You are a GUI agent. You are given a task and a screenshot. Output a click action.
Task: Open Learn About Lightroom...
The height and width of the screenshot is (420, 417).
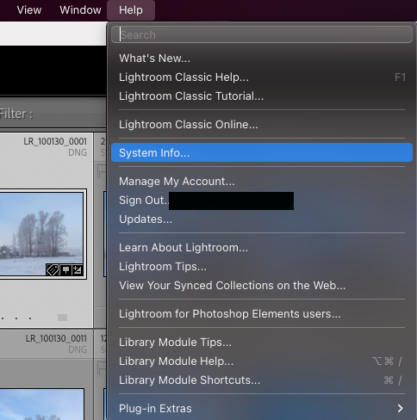(x=262, y=248)
